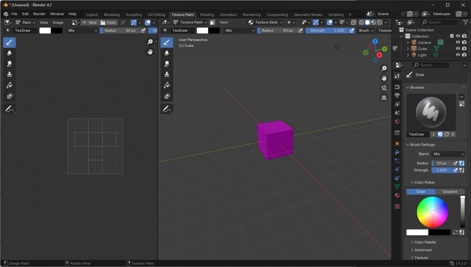Switch to solid viewport shading mode
Image resolution: width=471 pixels, height=267 pixels.
pyautogui.click(x=368, y=22)
